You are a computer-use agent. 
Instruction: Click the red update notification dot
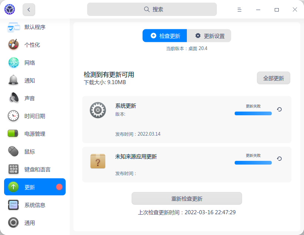click(x=59, y=187)
